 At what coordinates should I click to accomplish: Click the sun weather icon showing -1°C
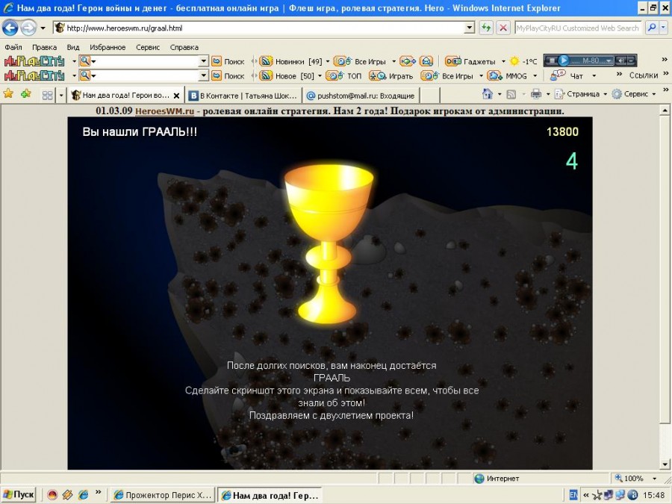[514, 61]
